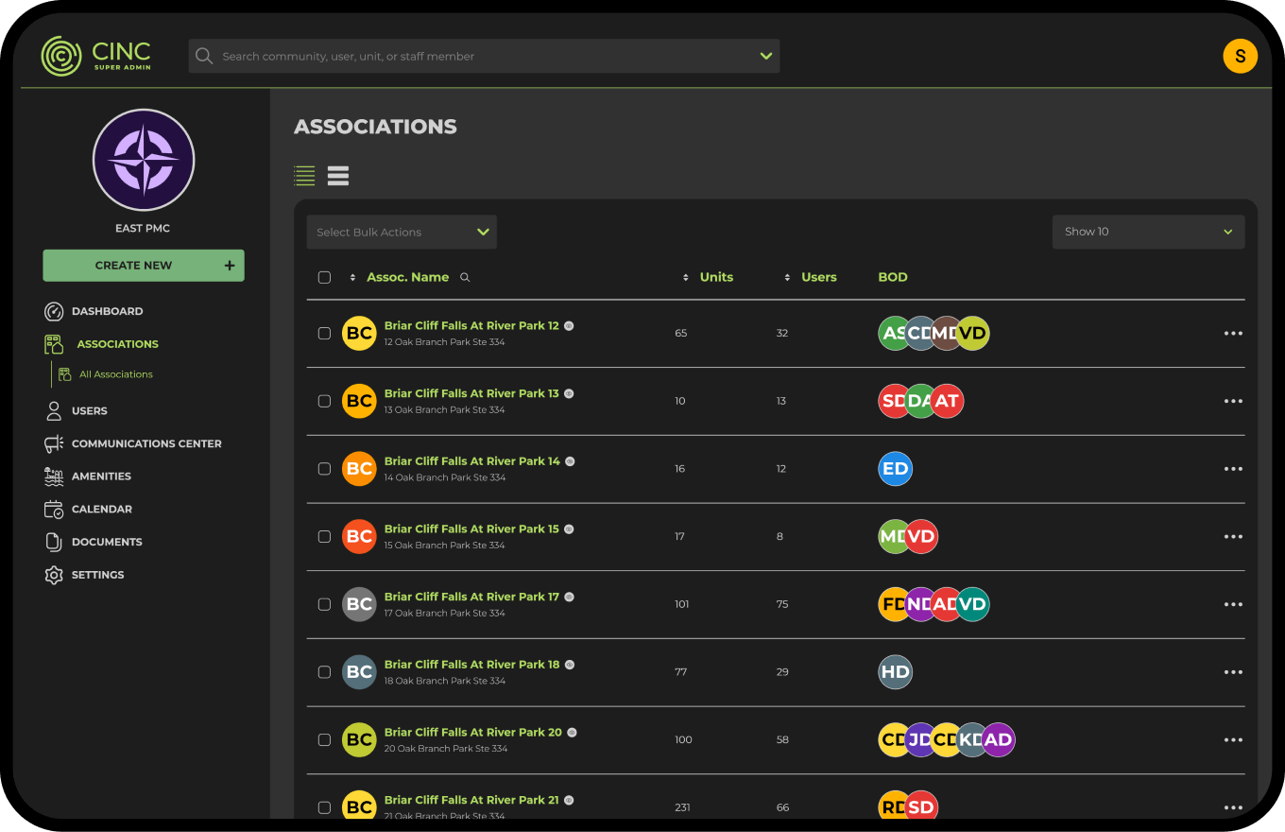Click the Calendar icon in sidebar

coord(54,509)
